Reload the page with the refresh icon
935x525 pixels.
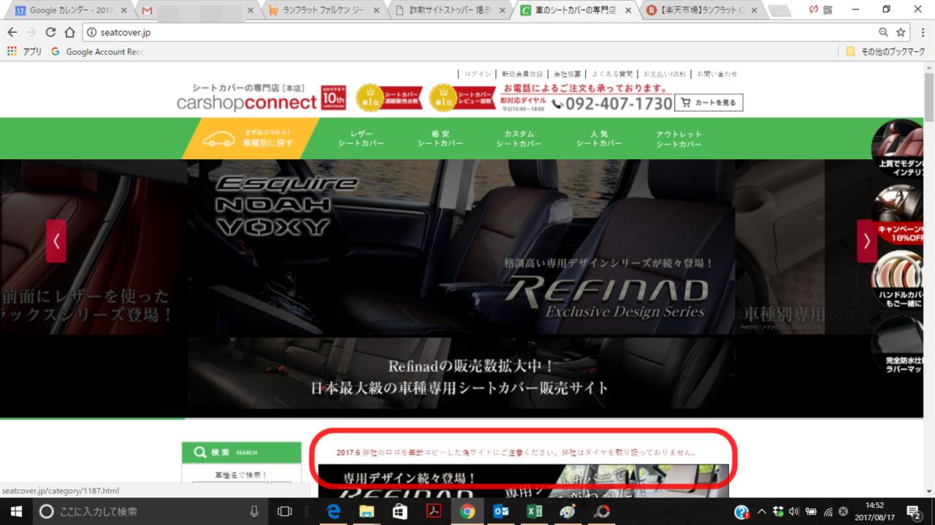click(x=50, y=32)
